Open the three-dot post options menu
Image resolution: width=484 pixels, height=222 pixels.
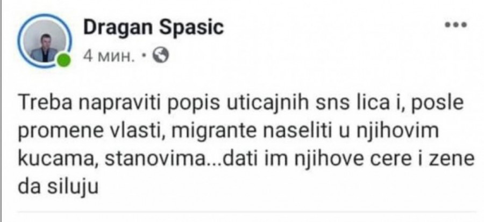(454, 26)
